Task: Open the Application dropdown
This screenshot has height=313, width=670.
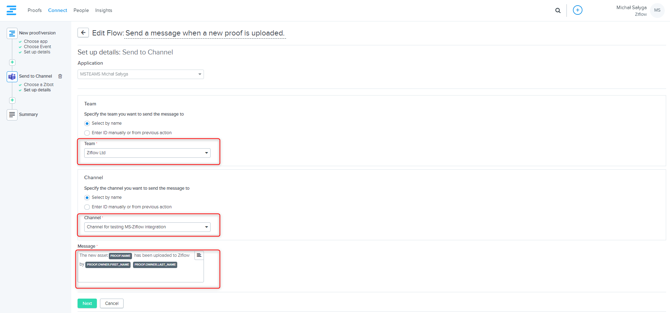Action: (x=140, y=74)
